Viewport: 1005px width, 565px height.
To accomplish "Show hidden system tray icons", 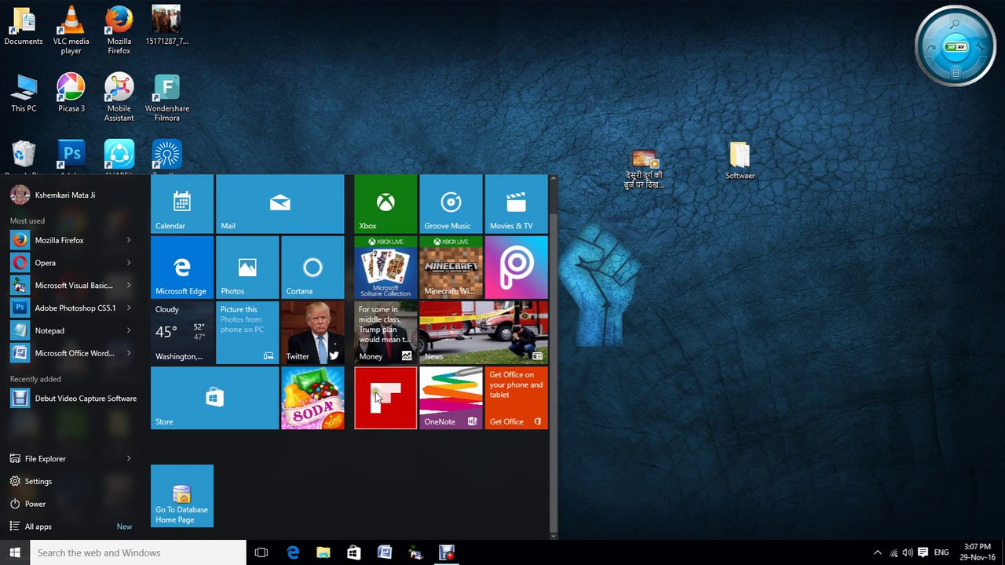I will (877, 552).
